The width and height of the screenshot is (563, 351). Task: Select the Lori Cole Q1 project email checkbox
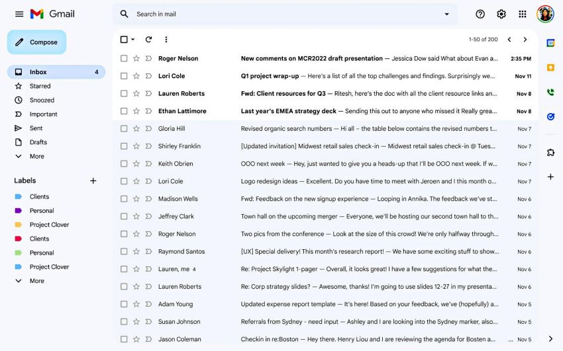[124, 76]
